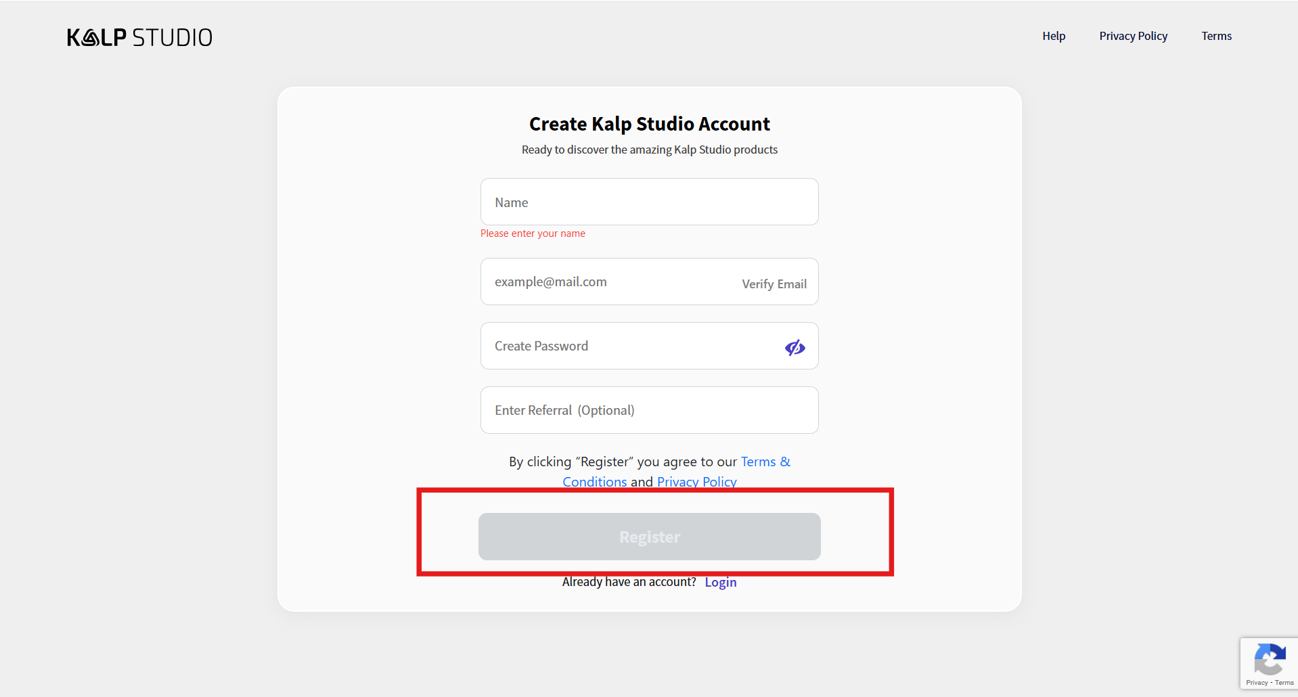Click the example@mail.com email field
1298x697 pixels.
point(609,282)
